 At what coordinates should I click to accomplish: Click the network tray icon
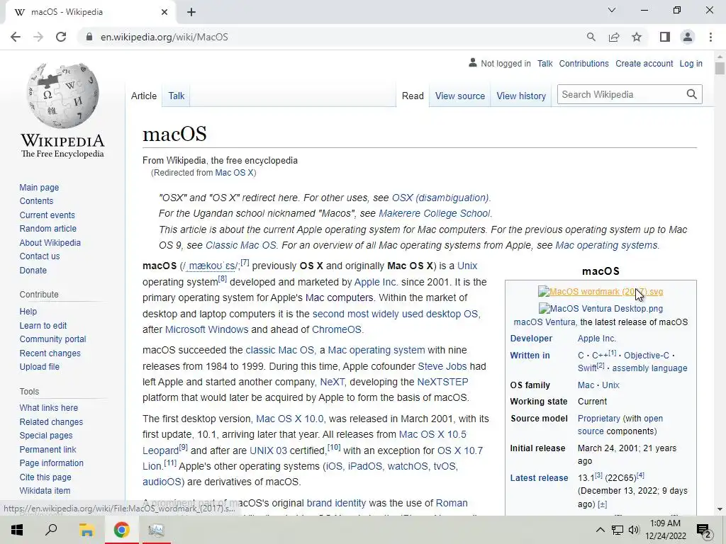(618, 530)
